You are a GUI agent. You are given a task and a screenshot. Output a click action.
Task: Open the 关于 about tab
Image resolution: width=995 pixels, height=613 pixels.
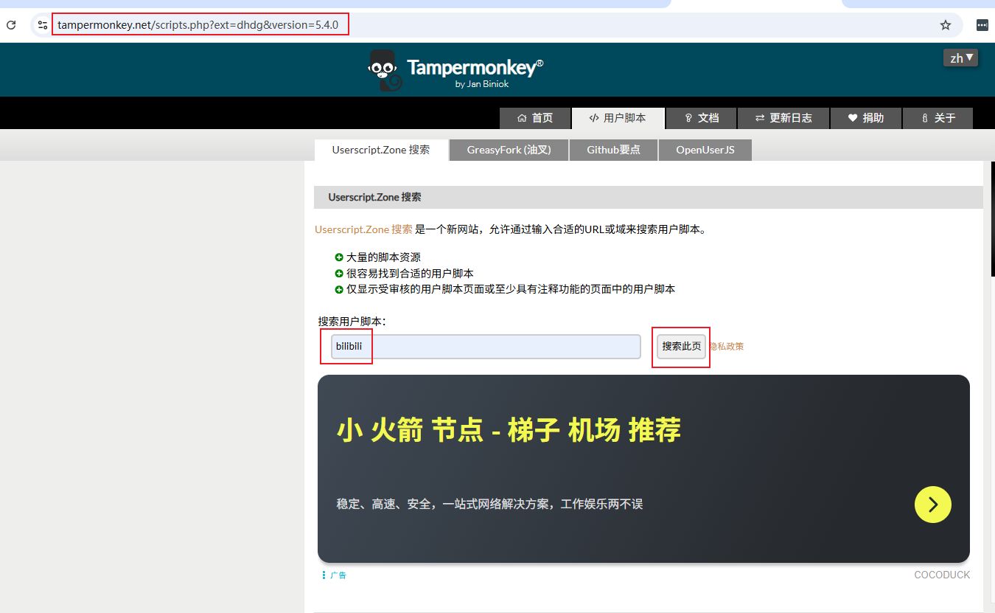(938, 118)
